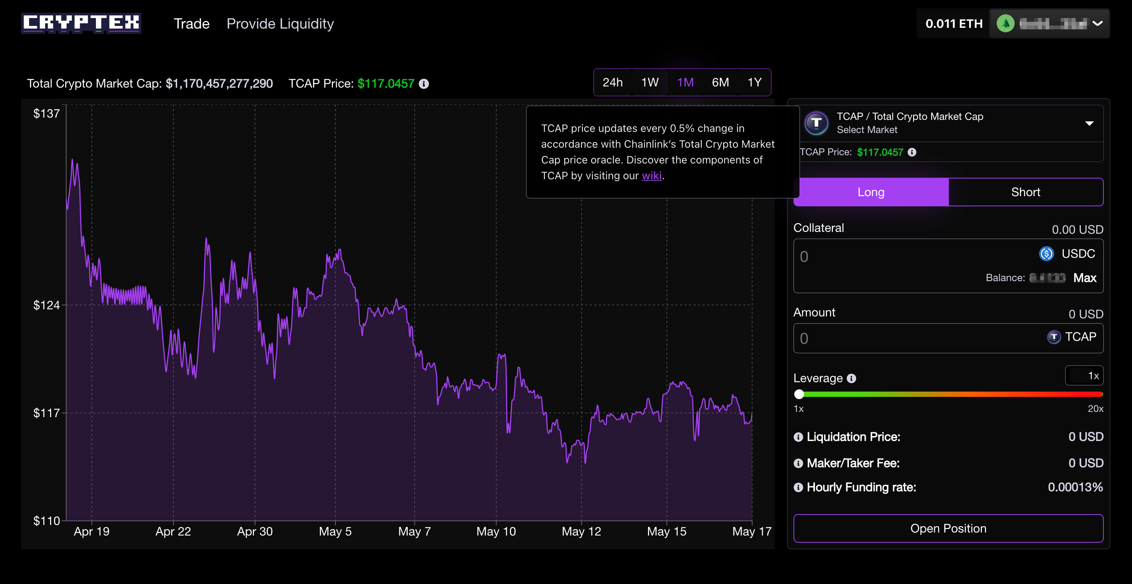The image size is (1132, 584).
Task: Click info icon beside chart TCAP Price
Action: pos(423,83)
